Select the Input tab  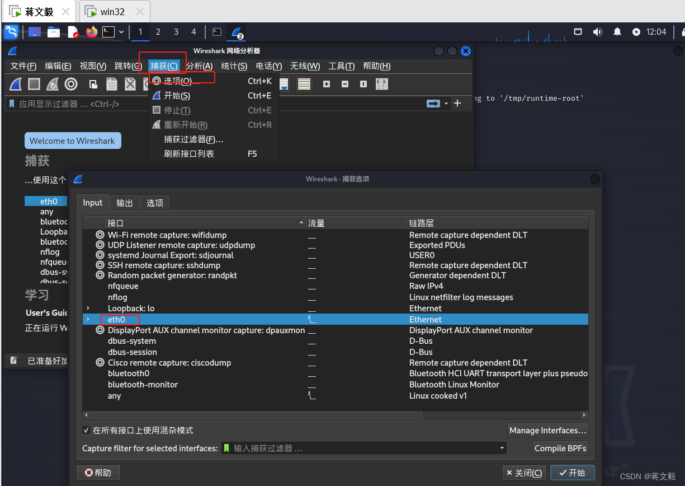pyautogui.click(x=93, y=203)
